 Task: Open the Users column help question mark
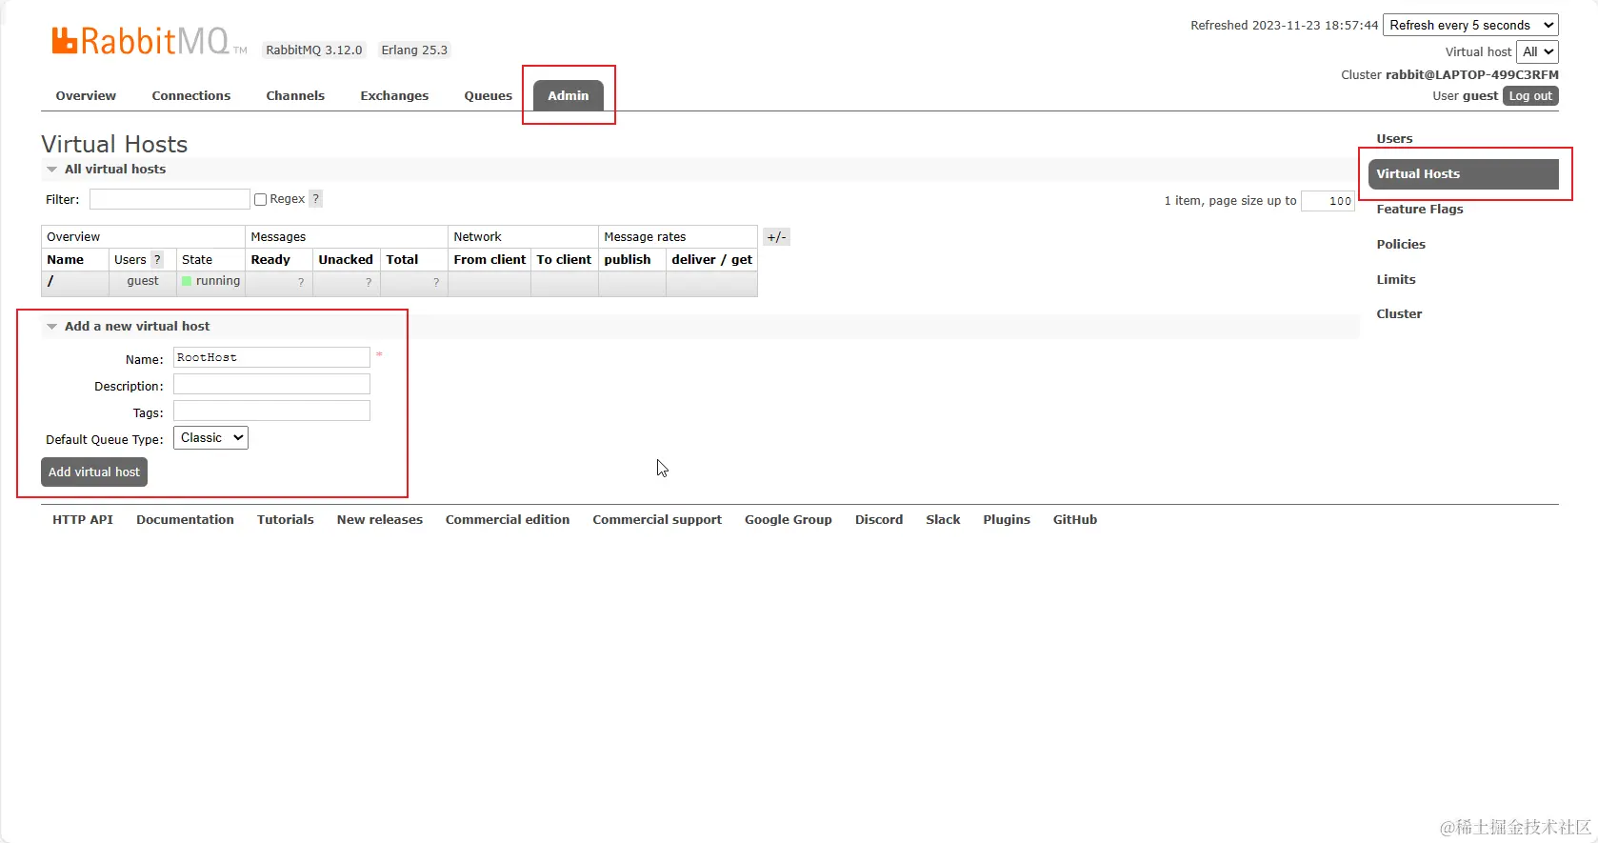pos(157,259)
